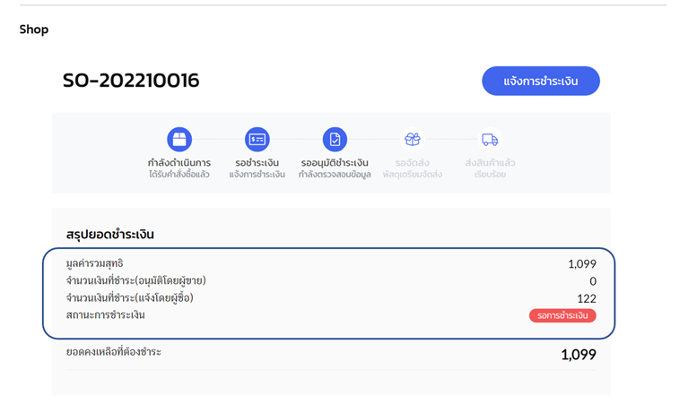Click the Shop heading text
Screen dimensions: 688x404
[34, 30]
